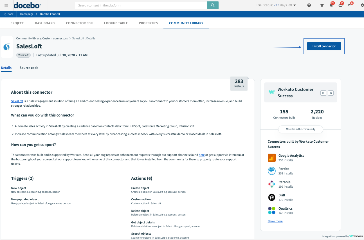This screenshot has width=364, height=240.
Task: View achievements via the trophy icon
Action: 322,5
